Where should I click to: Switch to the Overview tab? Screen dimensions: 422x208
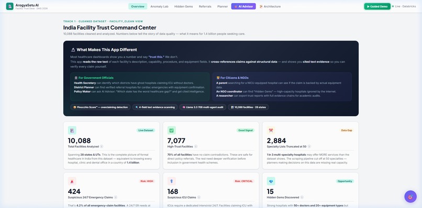click(x=138, y=6)
